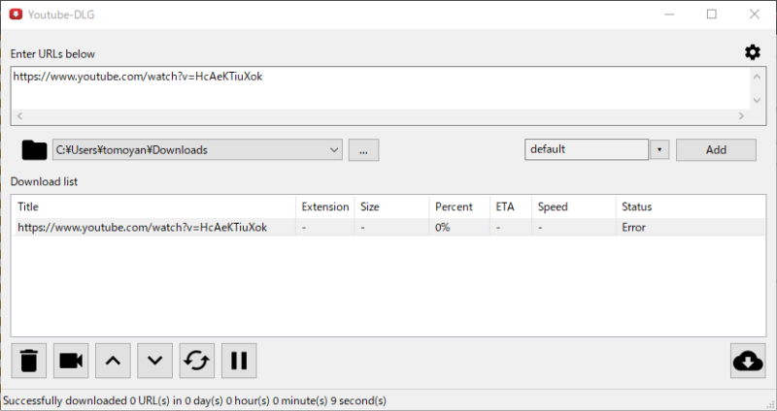Viewport: 777px width, 411px height.
Task: Expand the Downloads save path dropdown
Action: pos(334,150)
